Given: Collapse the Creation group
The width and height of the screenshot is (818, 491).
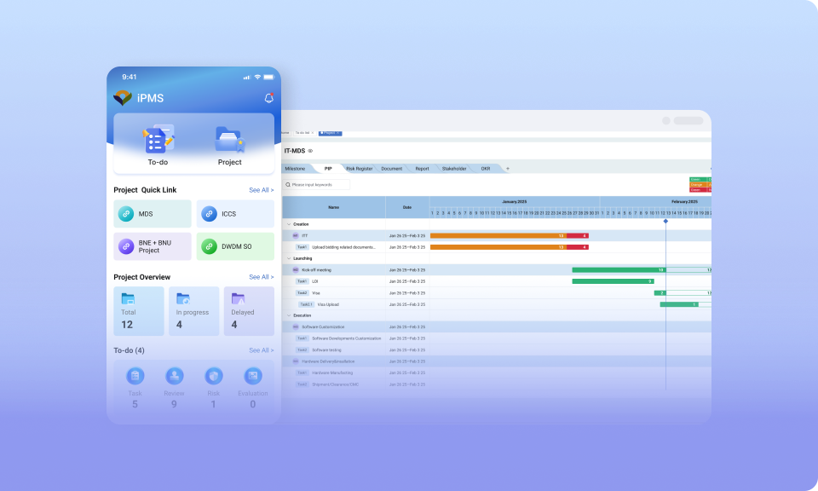Looking at the screenshot, I should click(x=287, y=224).
